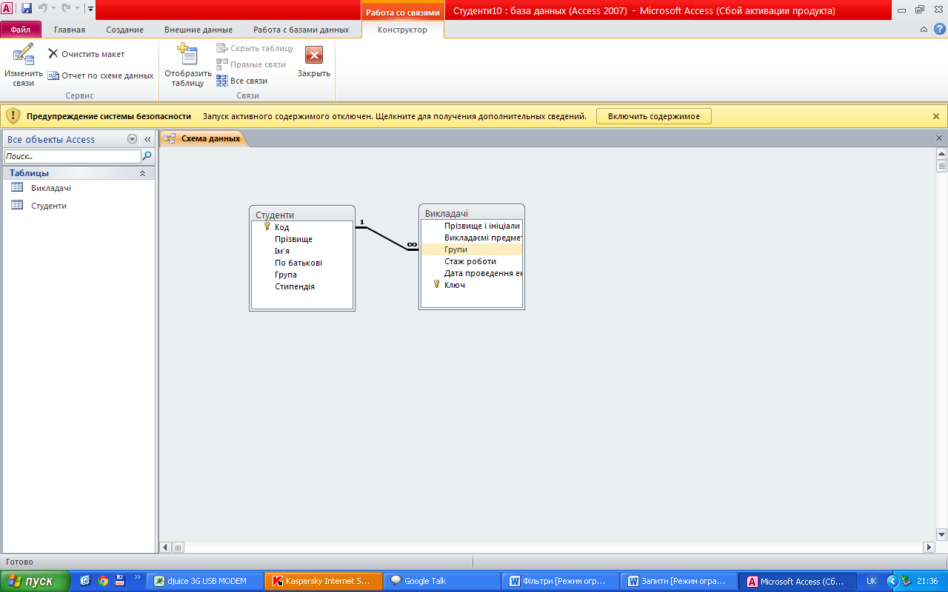Screen dimensions: 948x592
Task: Click Очистить макет
Action: (x=86, y=54)
